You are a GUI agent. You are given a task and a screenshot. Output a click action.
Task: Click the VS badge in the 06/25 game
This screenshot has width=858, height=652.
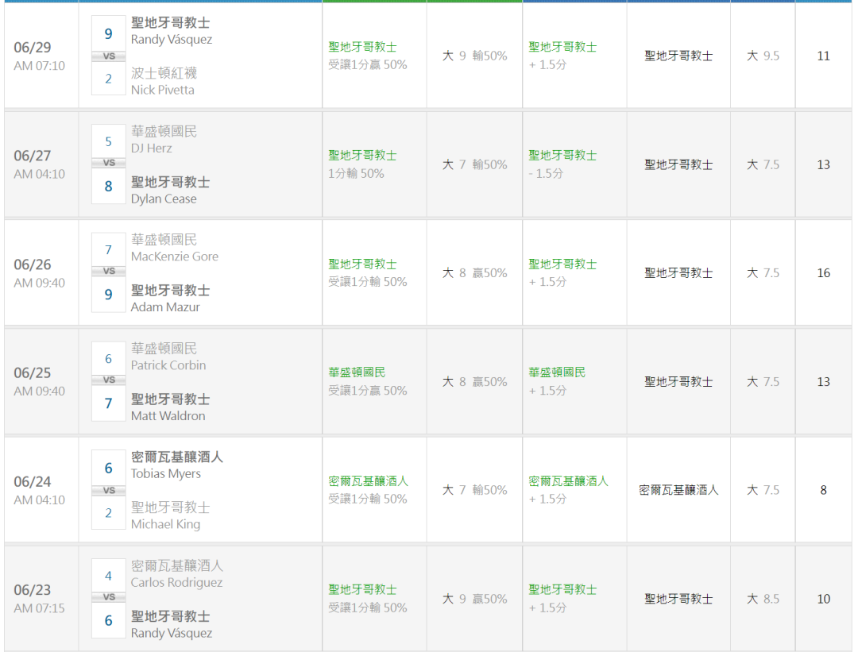(109, 380)
